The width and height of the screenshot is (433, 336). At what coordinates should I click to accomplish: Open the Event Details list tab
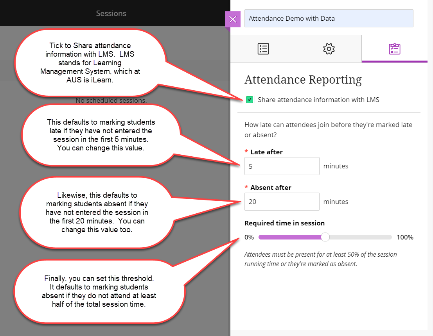click(x=263, y=49)
